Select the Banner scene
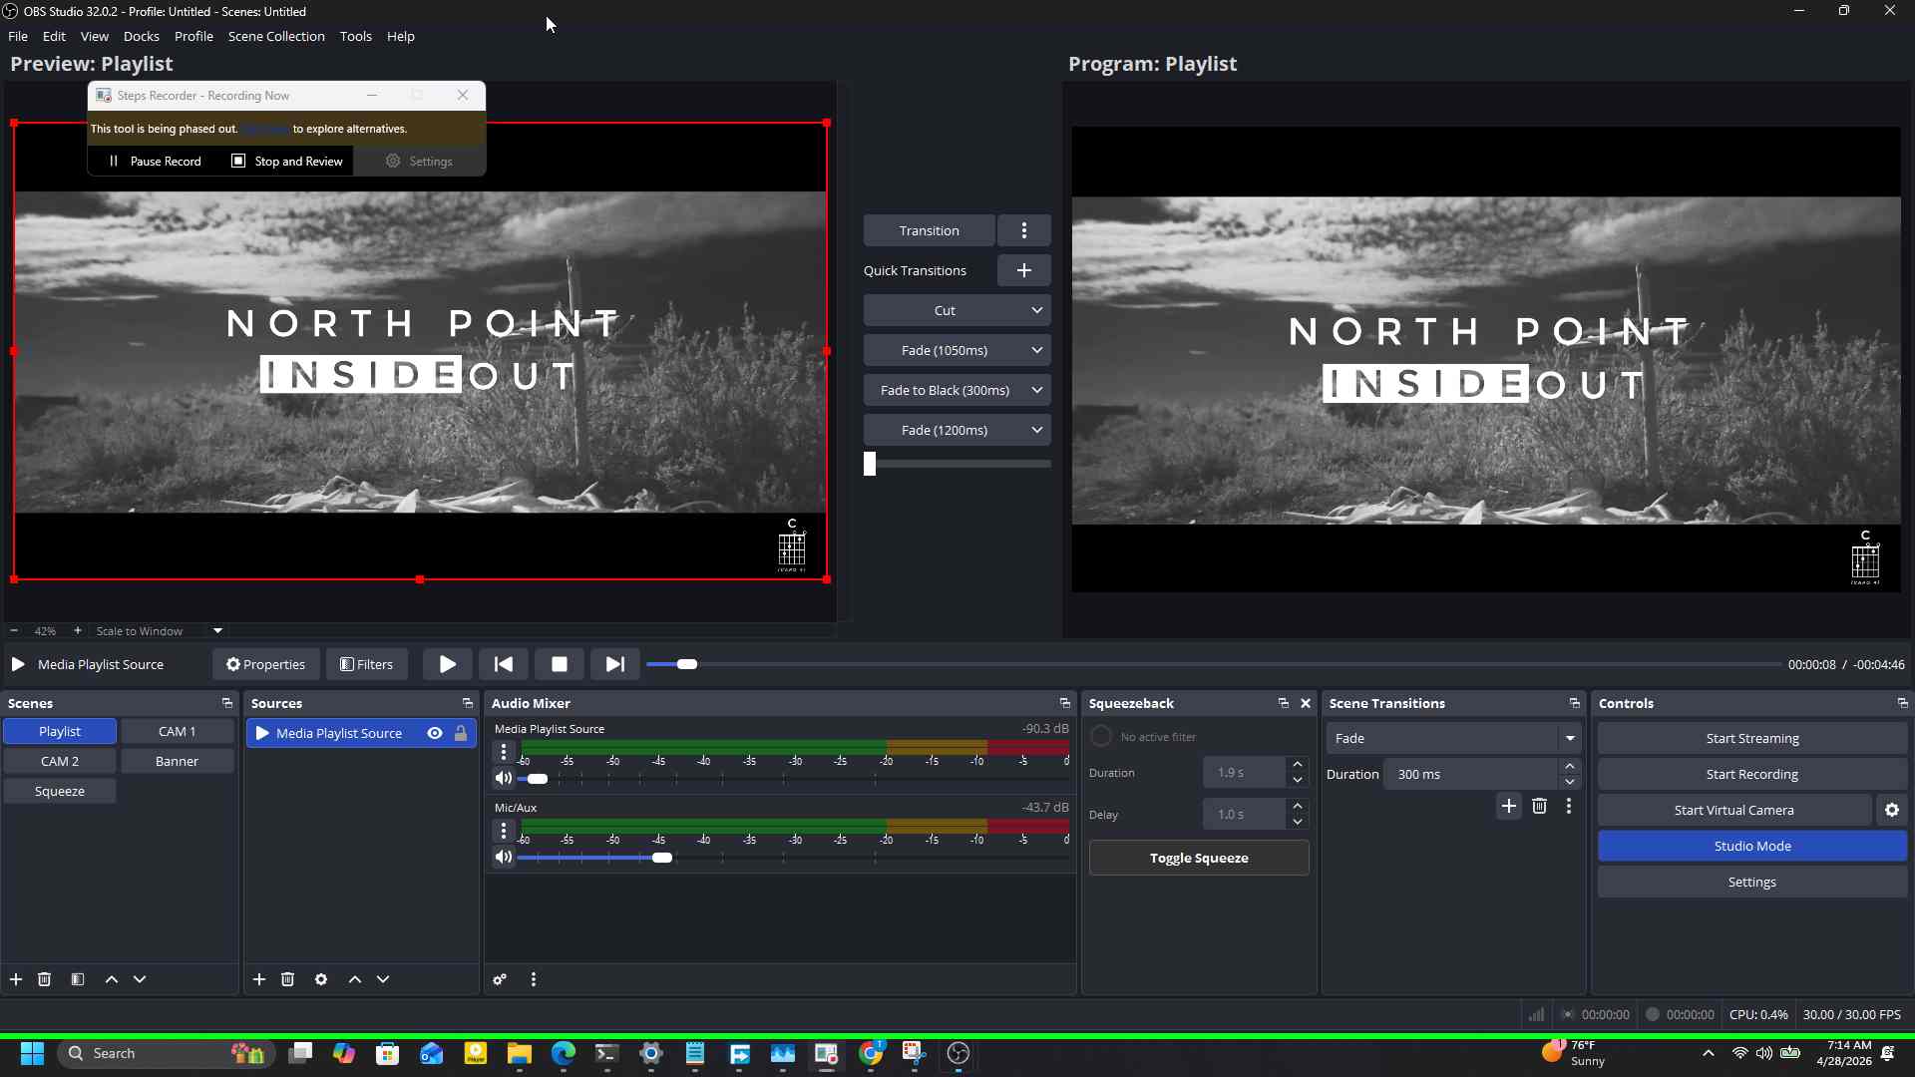 coord(178,761)
